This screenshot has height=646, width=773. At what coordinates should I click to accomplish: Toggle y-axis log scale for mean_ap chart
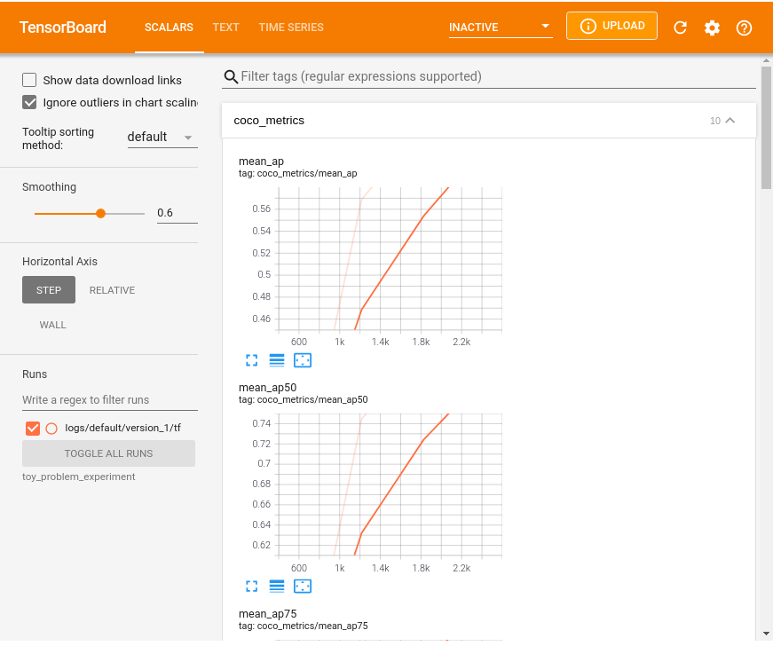coord(277,360)
